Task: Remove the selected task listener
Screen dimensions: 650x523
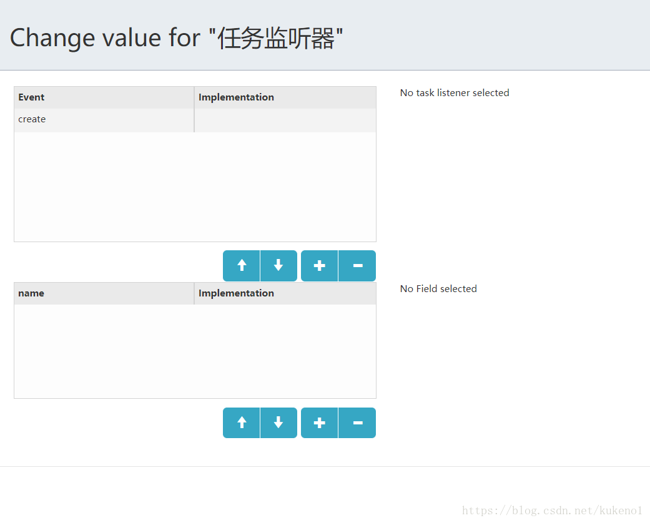Action: tap(357, 266)
